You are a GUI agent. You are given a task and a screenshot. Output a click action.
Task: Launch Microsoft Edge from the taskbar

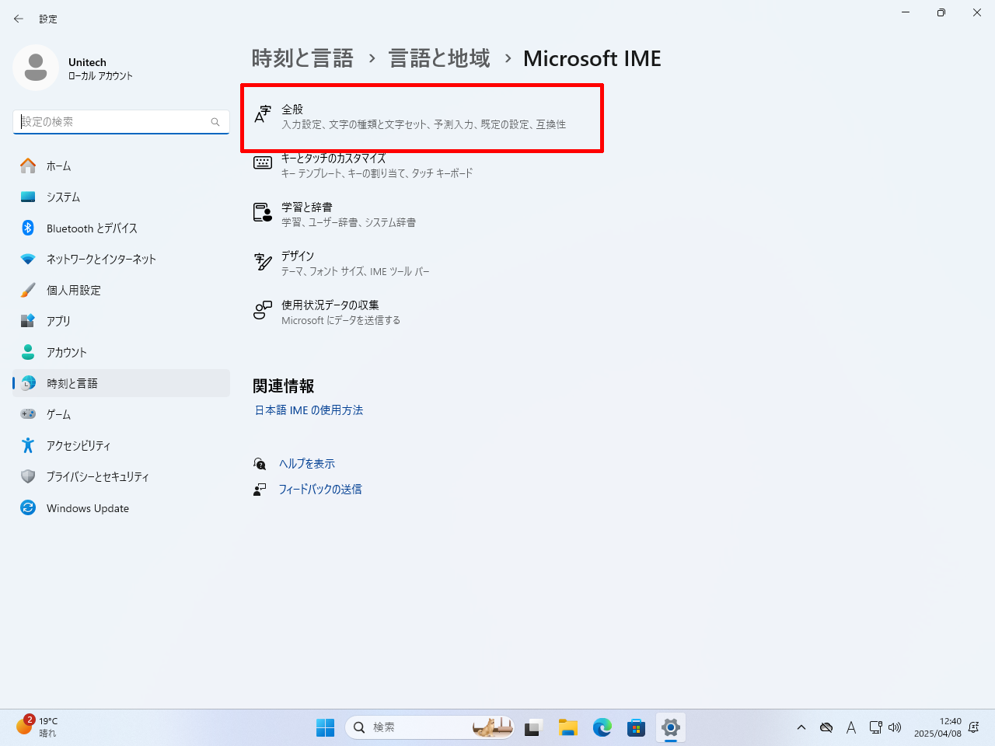pos(602,727)
